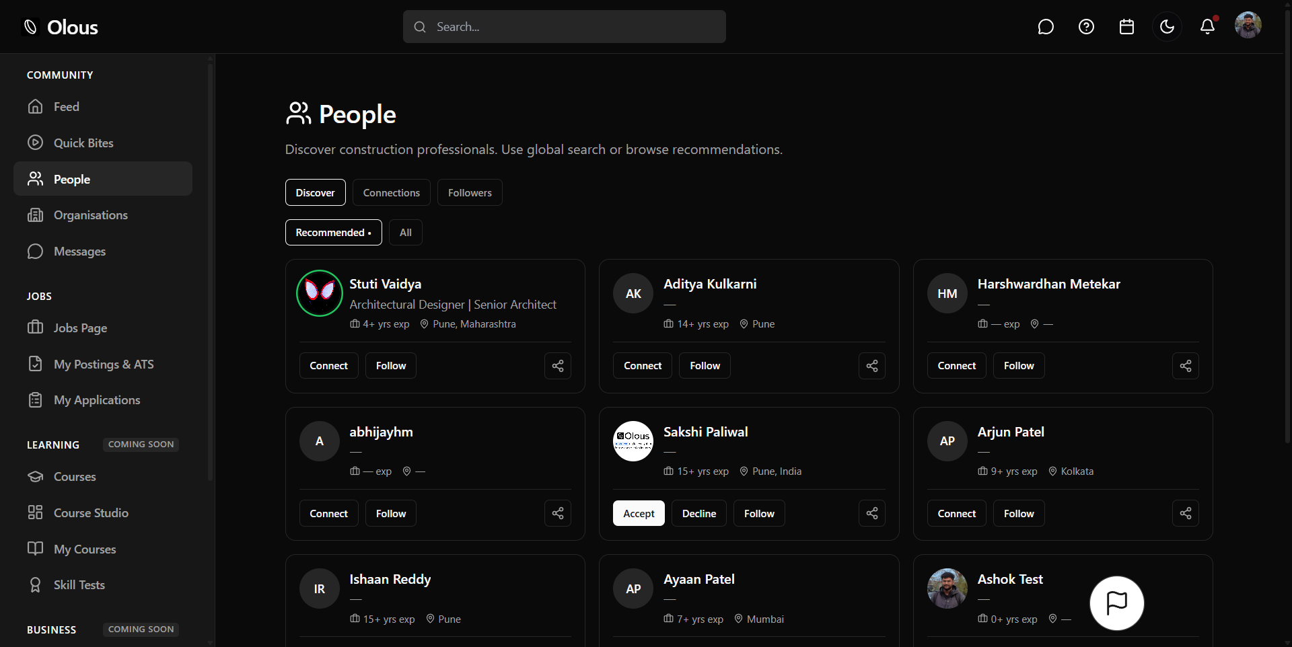Open the help question mark icon
The height and width of the screenshot is (647, 1292).
(1086, 27)
